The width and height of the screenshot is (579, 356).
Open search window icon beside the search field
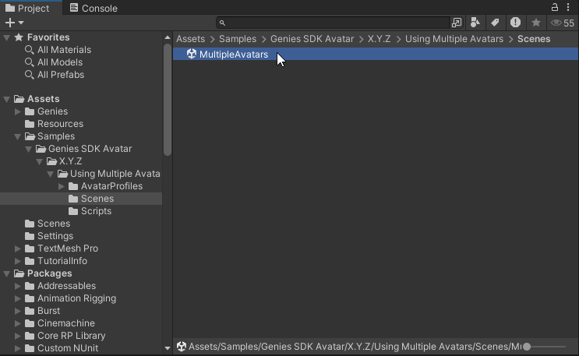click(457, 23)
